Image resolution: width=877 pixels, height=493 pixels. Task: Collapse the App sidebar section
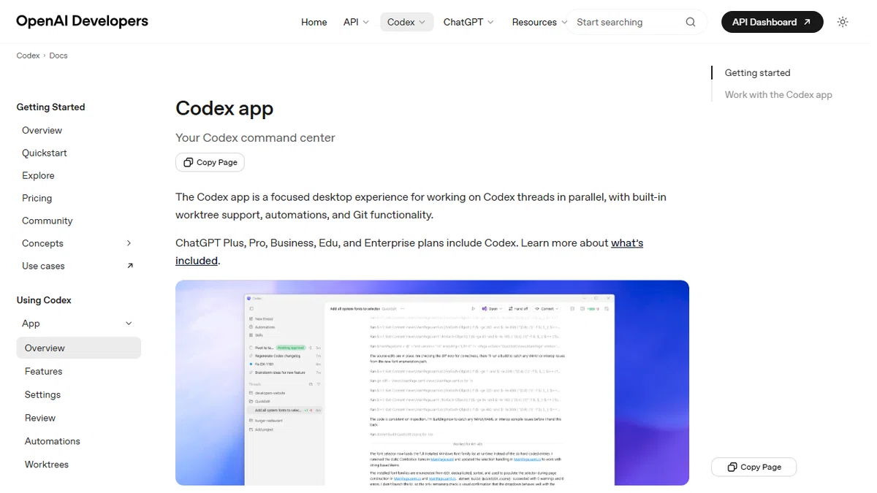tap(129, 324)
